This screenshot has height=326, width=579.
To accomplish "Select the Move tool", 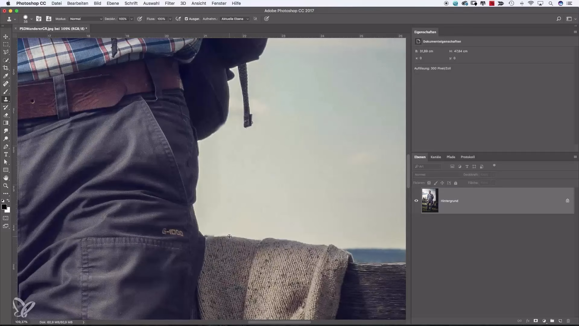I will tap(6, 37).
